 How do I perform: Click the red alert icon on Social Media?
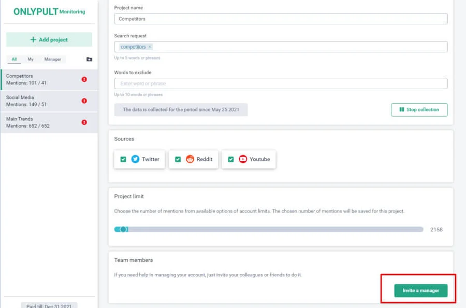[84, 101]
